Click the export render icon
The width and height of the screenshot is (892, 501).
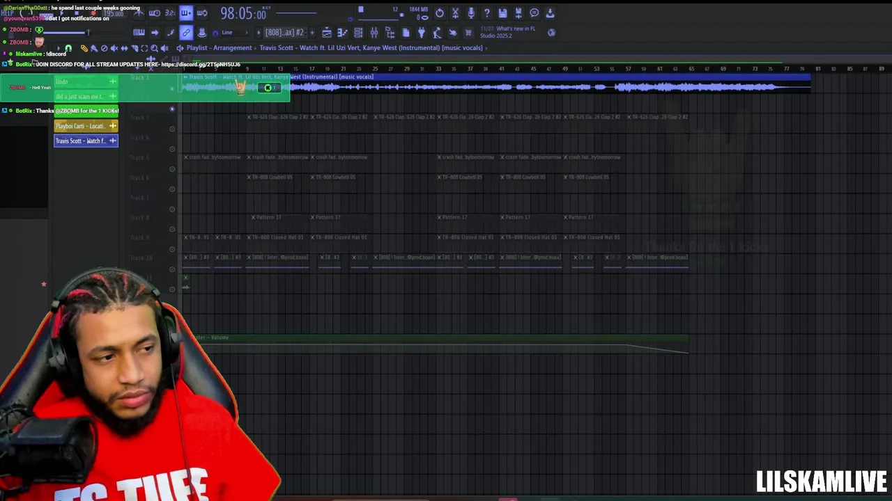tap(518, 13)
